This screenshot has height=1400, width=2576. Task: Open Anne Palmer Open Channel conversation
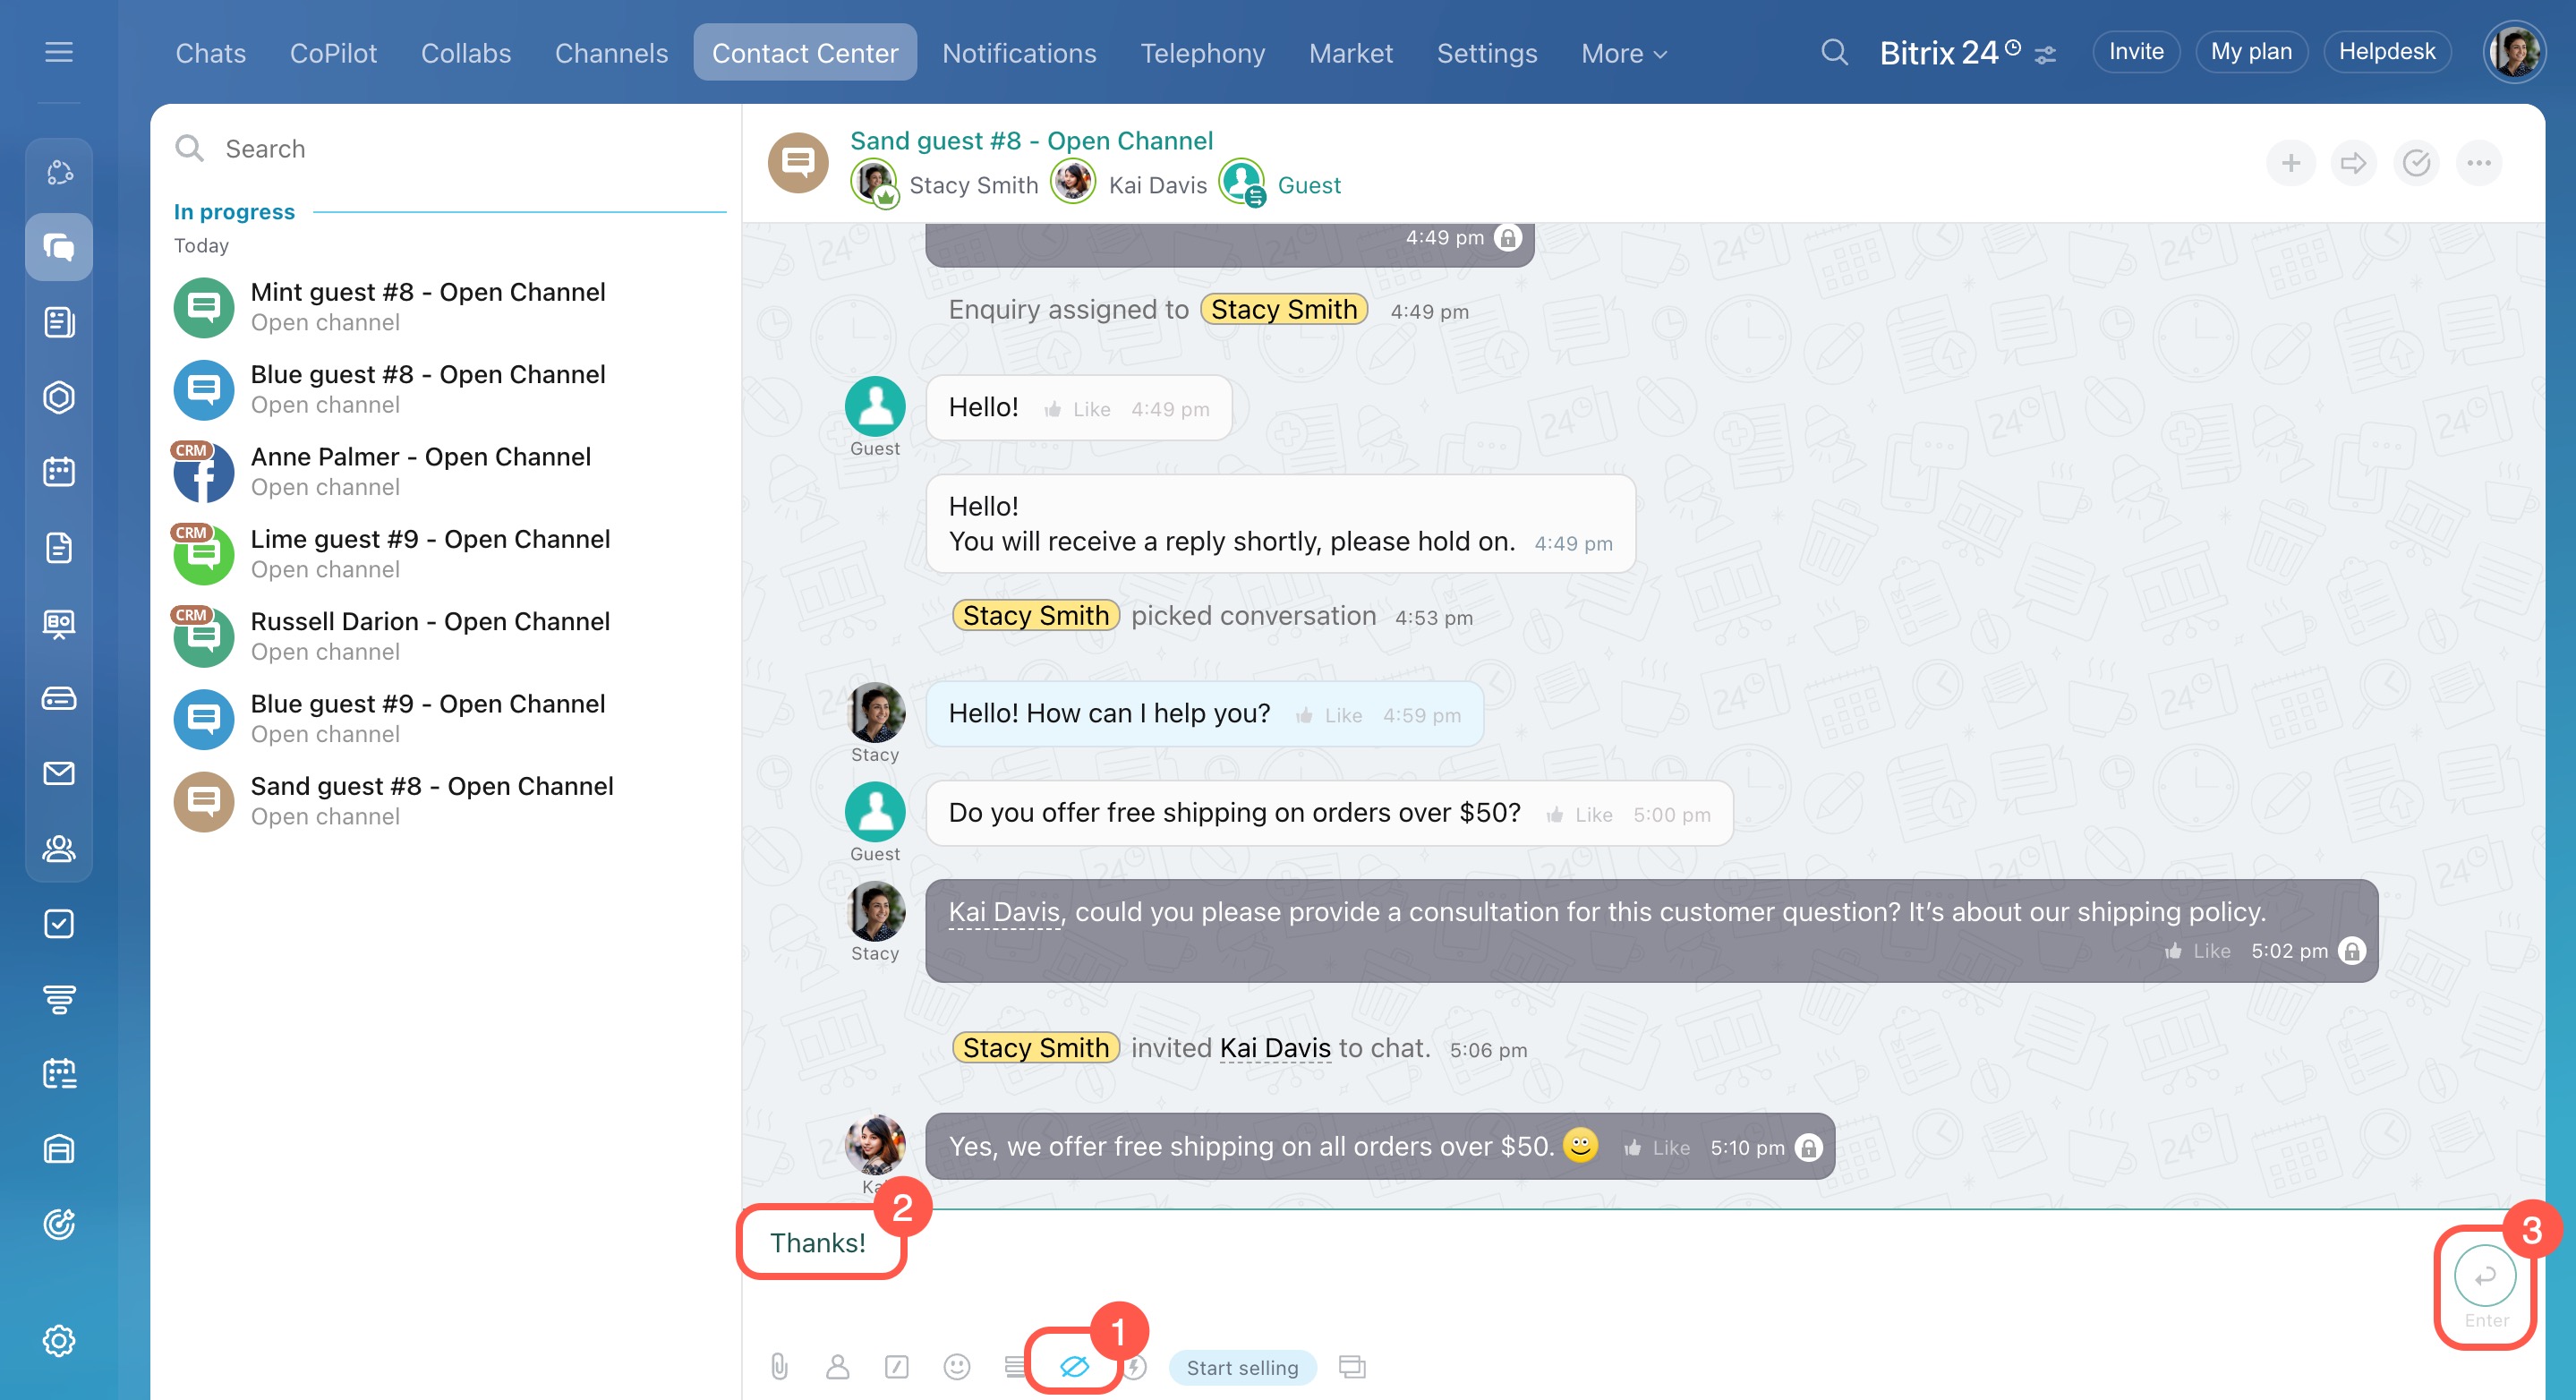click(x=445, y=471)
